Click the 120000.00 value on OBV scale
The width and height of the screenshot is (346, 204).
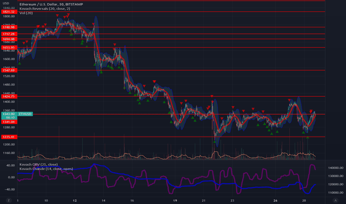click(336, 184)
